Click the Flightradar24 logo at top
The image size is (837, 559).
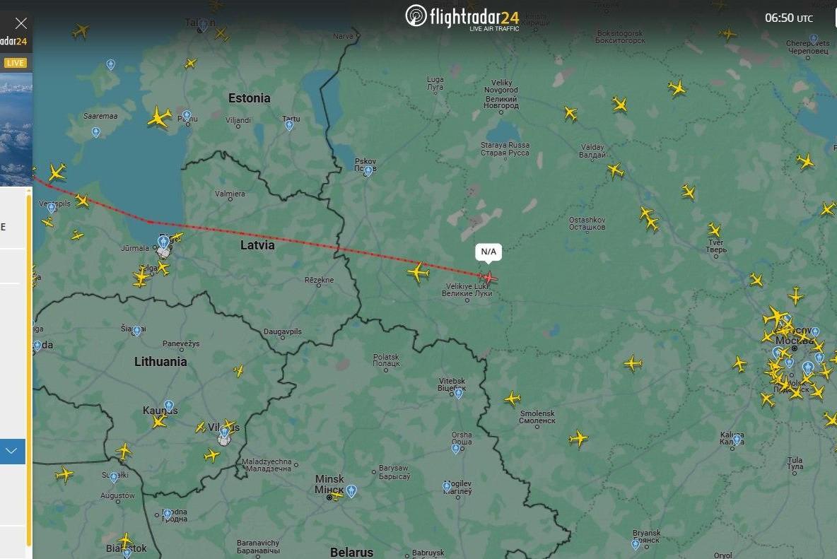[x=462, y=17]
